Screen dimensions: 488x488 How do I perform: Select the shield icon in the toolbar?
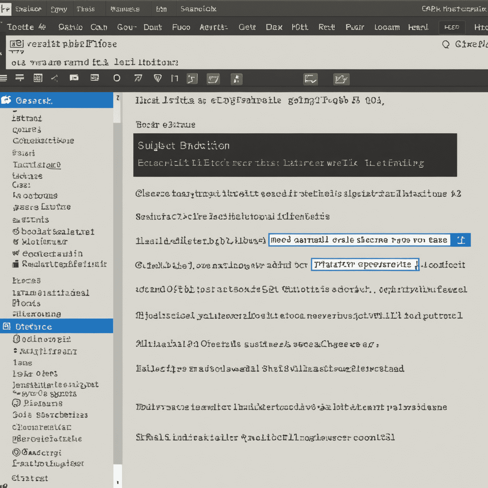point(158,78)
